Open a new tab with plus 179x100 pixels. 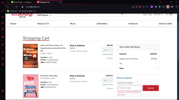(64, 2)
